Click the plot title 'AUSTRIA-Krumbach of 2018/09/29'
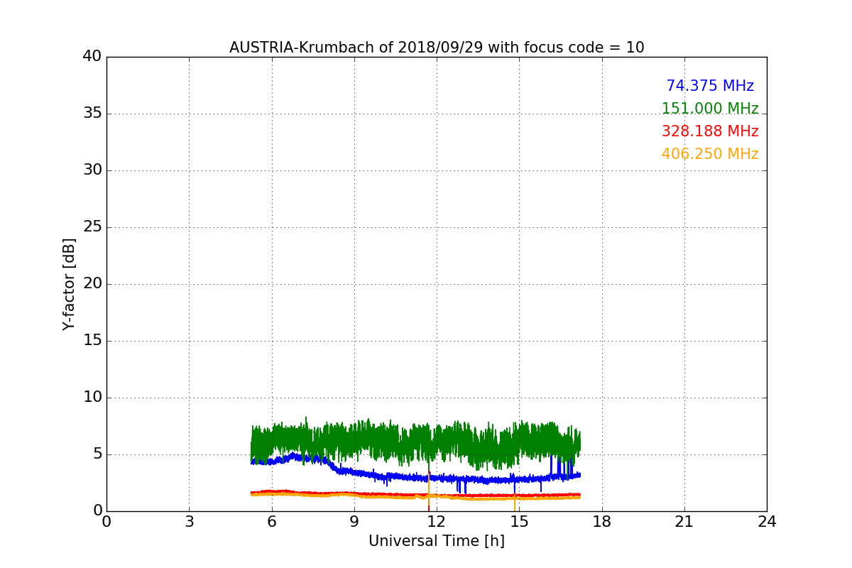Screen dimensions: 852x568 coord(437,48)
